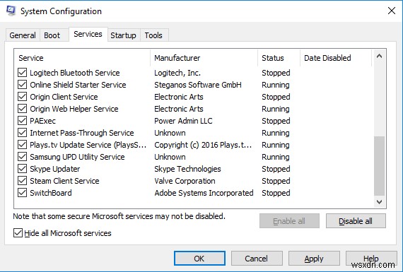Toggle Hide all Microsoft services checkbox
The height and width of the screenshot is (272, 403).
click(x=18, y=233)
